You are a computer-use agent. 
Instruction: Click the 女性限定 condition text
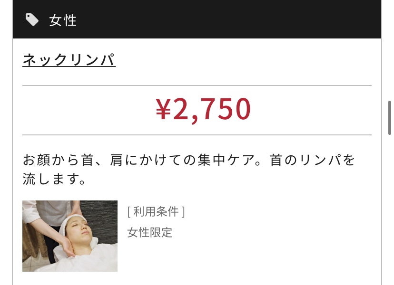pyautogui.click(x=149, y=233)
